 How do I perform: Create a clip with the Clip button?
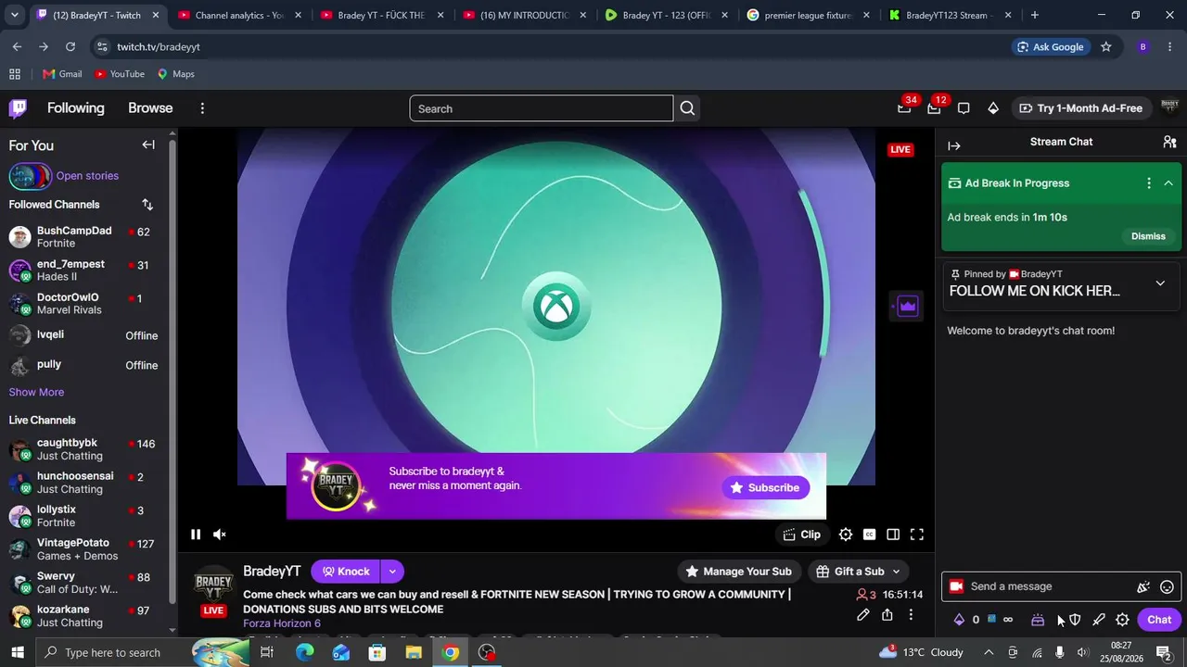coord(802,535)
